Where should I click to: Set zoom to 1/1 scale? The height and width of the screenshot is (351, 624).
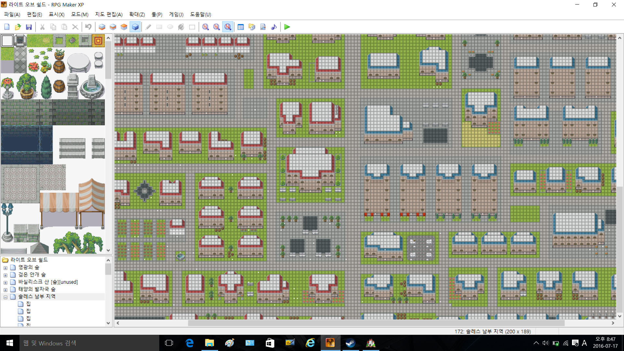[x=205, y=27]
